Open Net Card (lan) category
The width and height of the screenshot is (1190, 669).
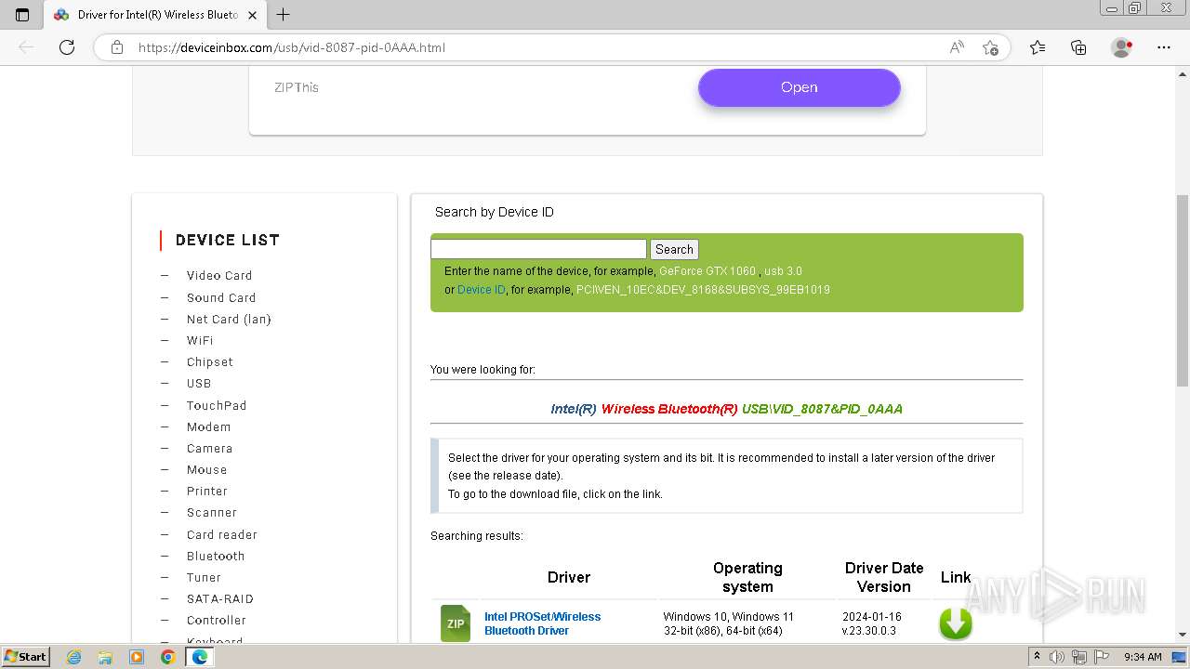(229, 319)
